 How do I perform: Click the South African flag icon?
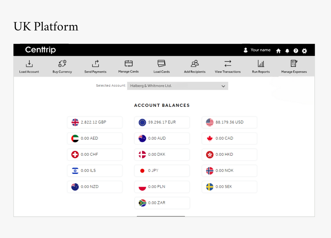coord(142,203)
